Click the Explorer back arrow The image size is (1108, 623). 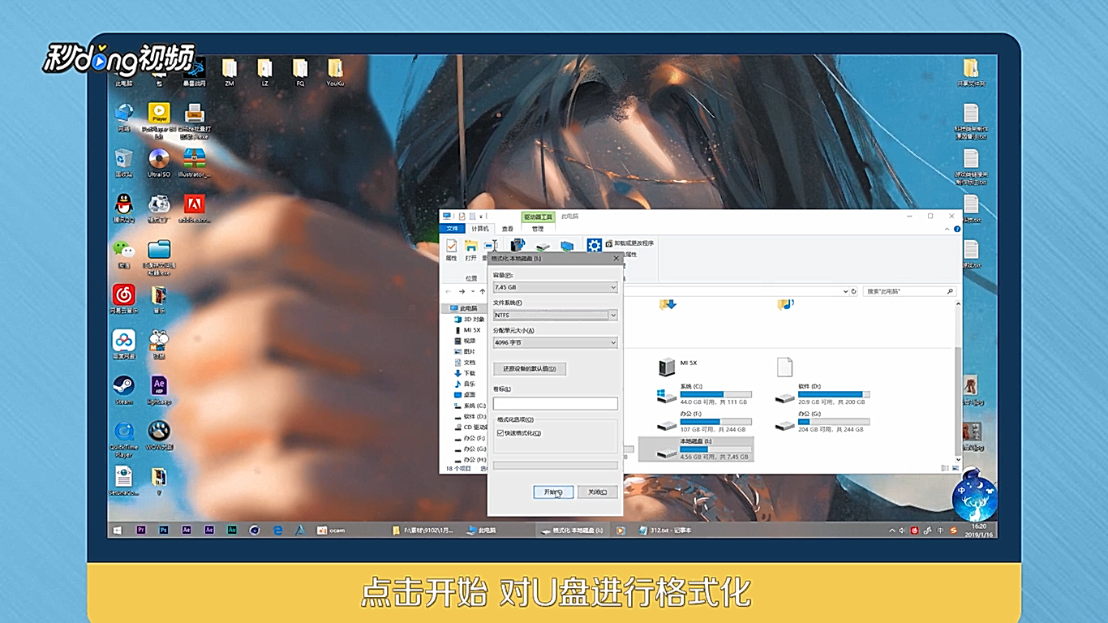pos(448,290)
